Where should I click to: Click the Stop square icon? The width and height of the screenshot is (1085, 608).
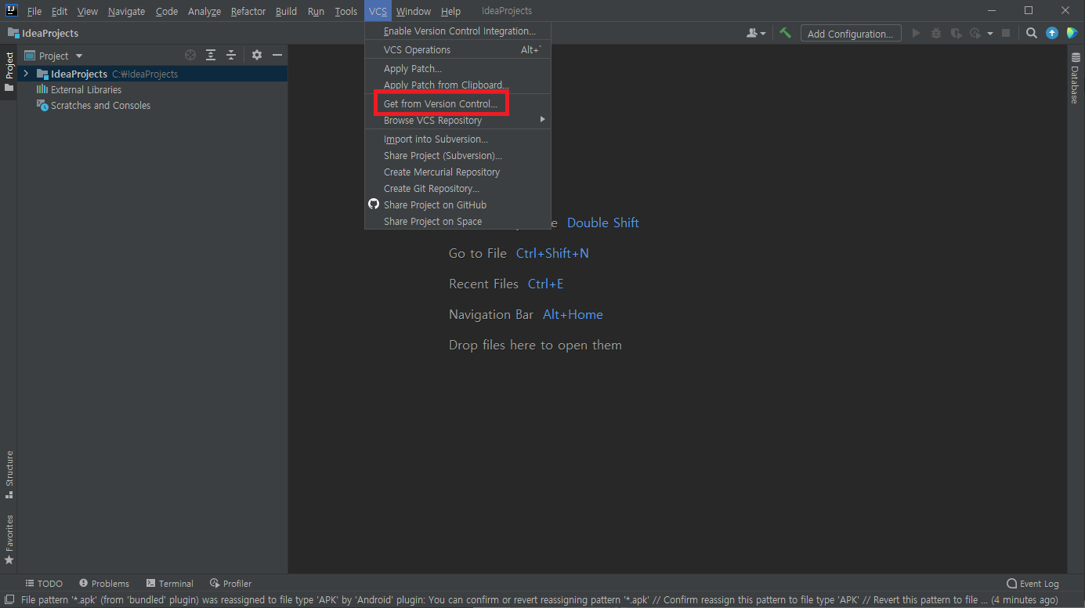tap(1006, 33)
